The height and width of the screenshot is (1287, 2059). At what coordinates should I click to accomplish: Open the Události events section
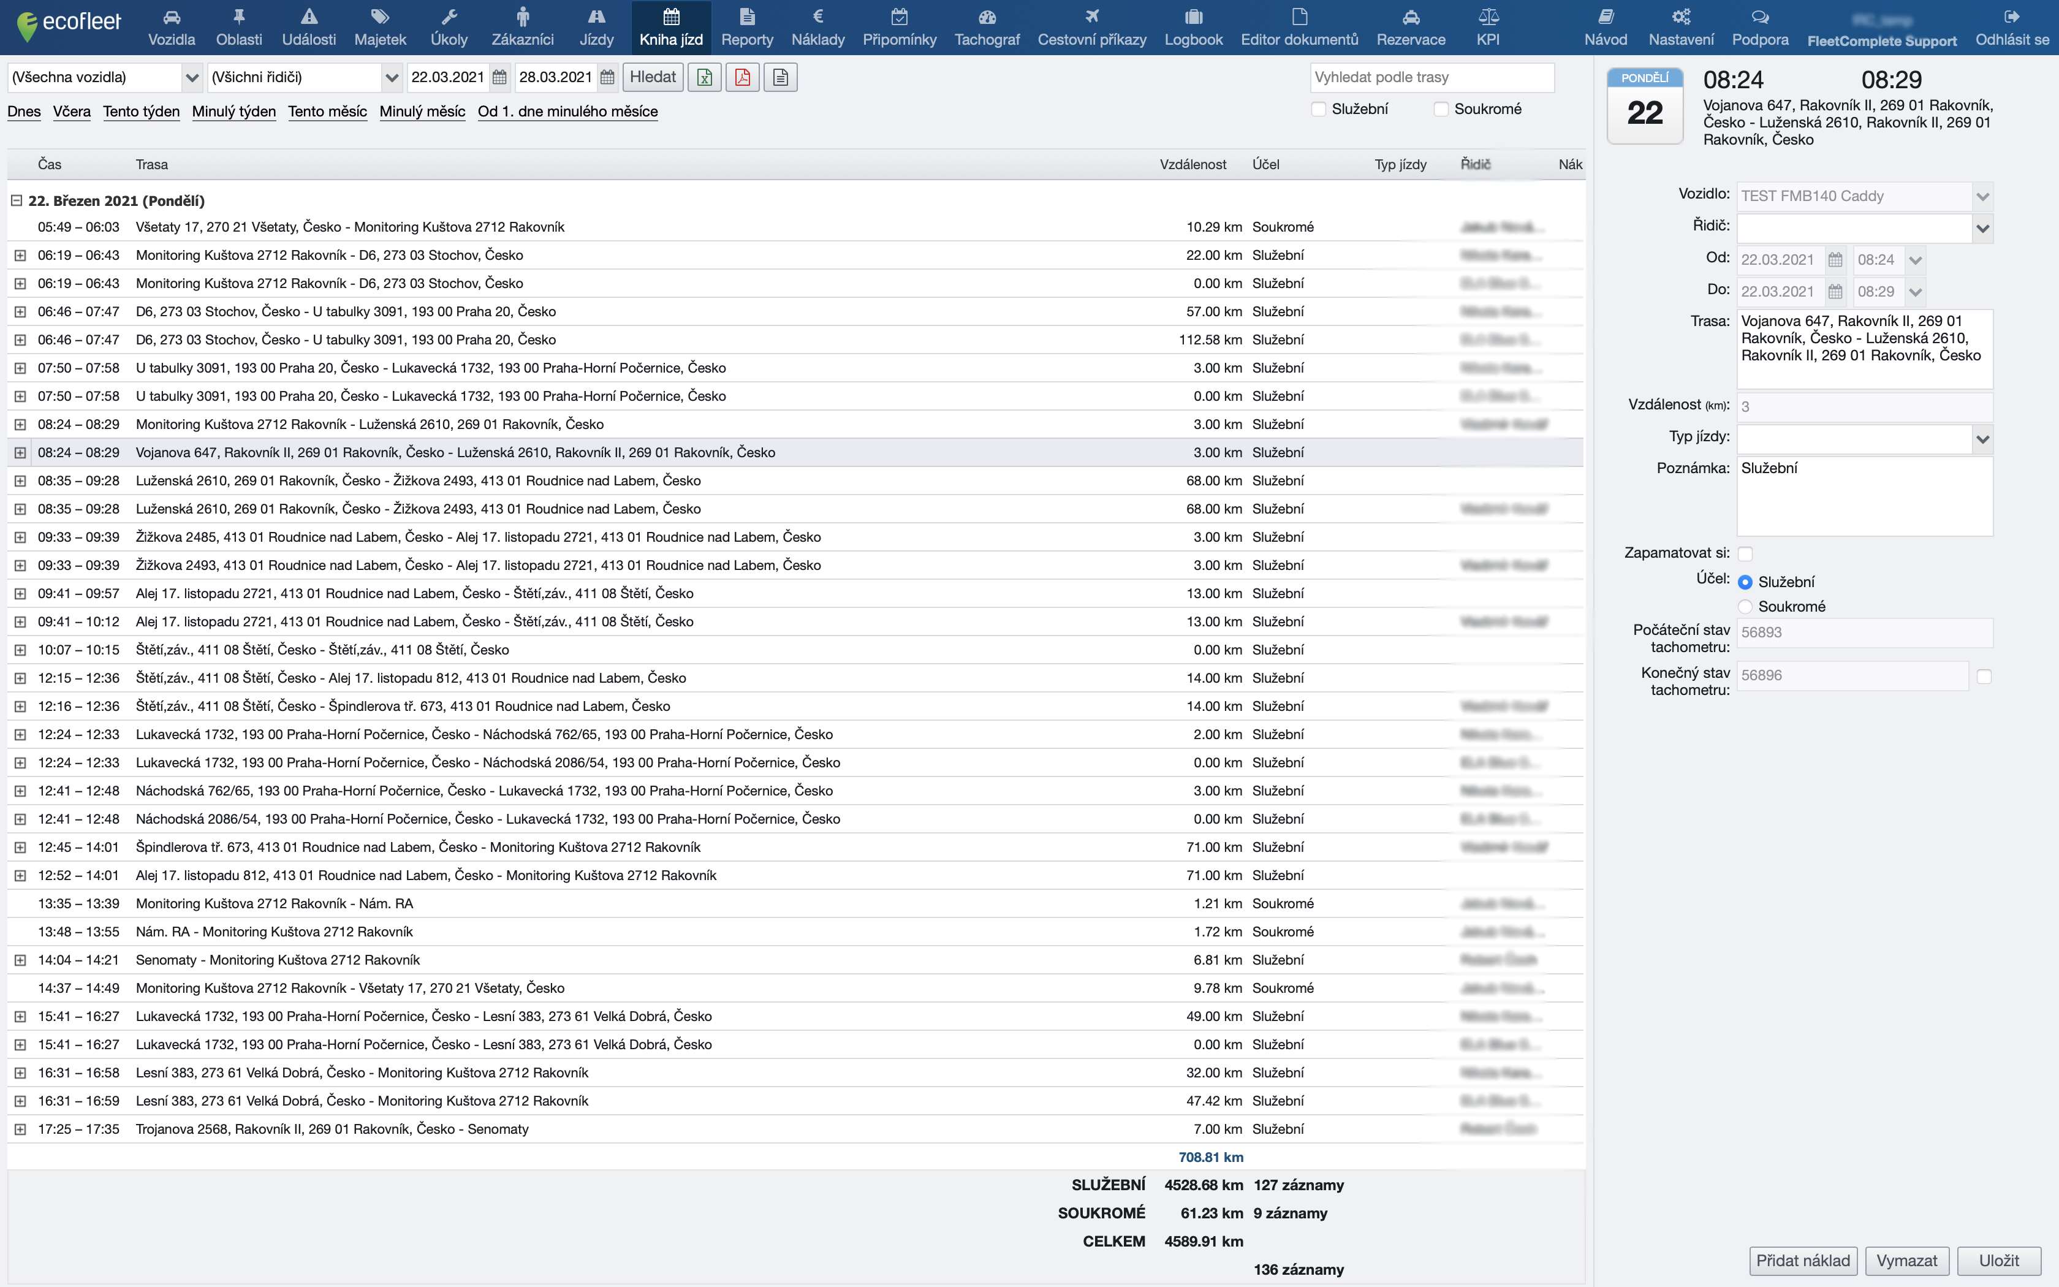pos(309,28)
